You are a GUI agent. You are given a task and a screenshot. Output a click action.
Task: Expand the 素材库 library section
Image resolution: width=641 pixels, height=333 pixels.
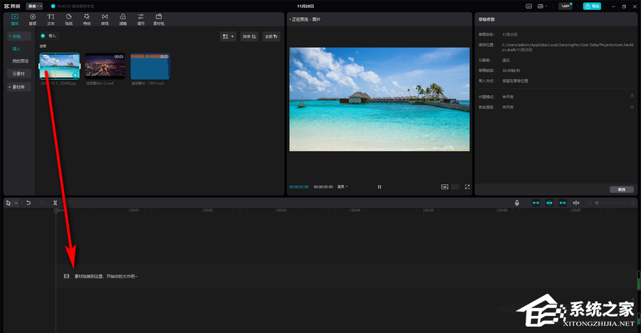19,86
